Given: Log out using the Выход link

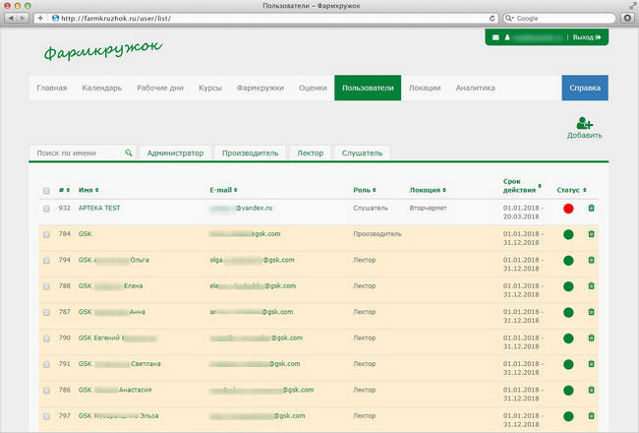Looking at the screenshot, I should [587, 37].
